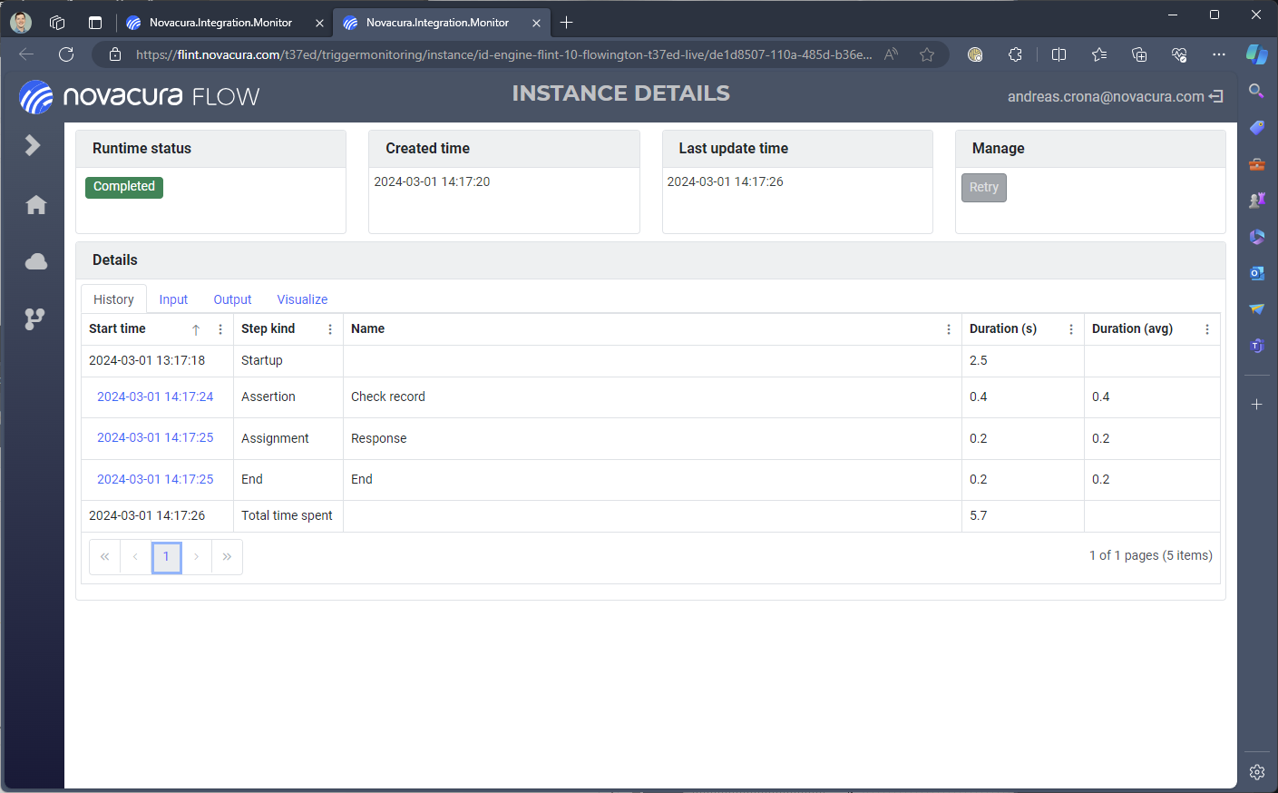The height and width of the screenshot is (793, 1278).
Task: Open Step kind column options menu
Action: tap(330, 329)
